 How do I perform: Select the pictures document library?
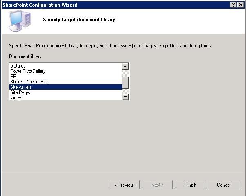pos(65,66)
